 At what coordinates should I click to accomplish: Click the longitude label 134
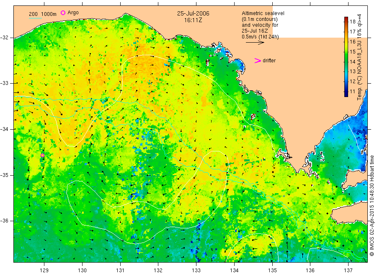coord(234,271)
